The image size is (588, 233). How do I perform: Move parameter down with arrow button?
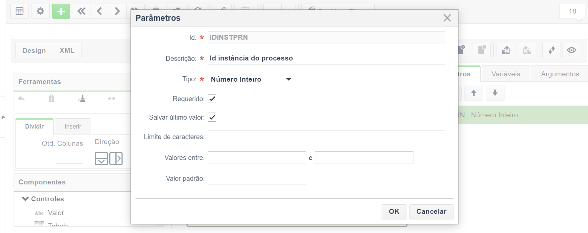[495, 93]
